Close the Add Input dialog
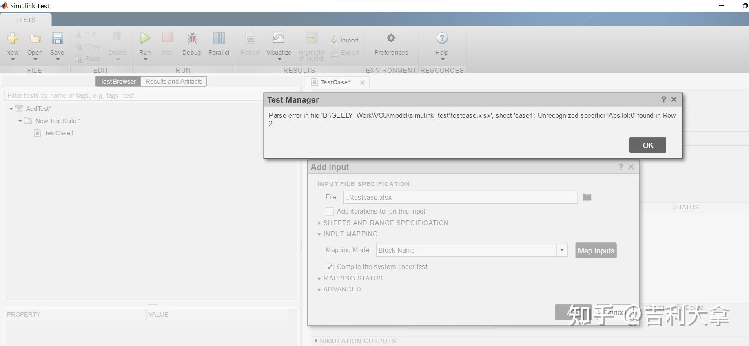This screenshot has width=749, height=346. click(631, 167)
